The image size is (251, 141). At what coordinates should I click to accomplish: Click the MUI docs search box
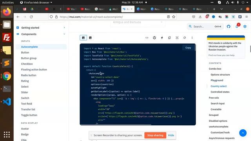(x=206, y=27)
